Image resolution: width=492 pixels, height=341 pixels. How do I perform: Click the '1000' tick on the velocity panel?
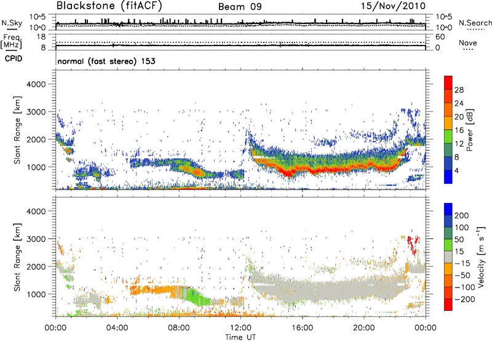pos(36,294)
